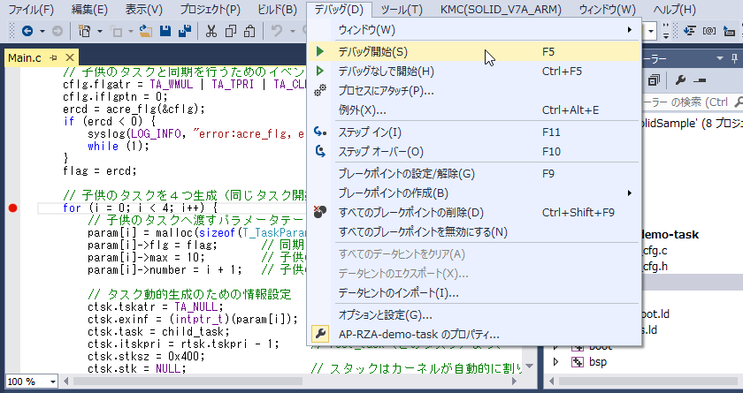Click the Paste clipboard icon
This screenshot has width=743, height=393.
[x=250, y=31]
